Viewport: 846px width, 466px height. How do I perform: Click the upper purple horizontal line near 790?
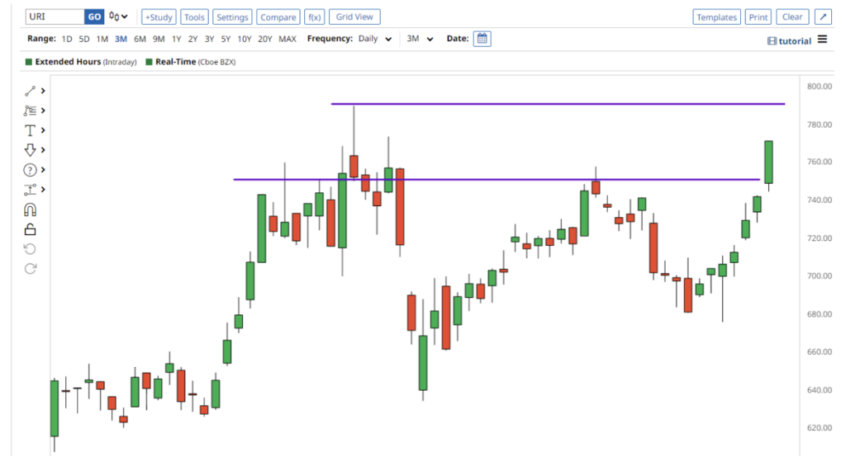558,103
